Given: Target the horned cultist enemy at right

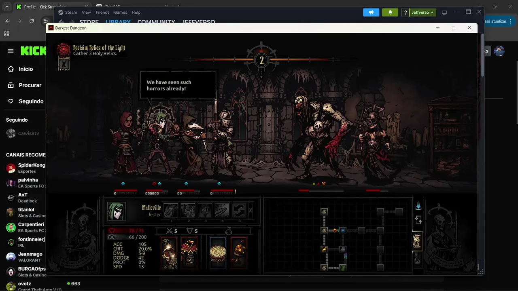Looking at the screenshot, I should coord(374,141).
